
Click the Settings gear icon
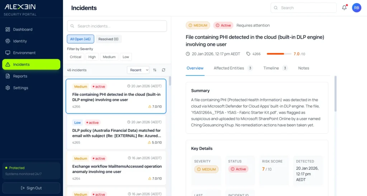(x=8, y=88)
